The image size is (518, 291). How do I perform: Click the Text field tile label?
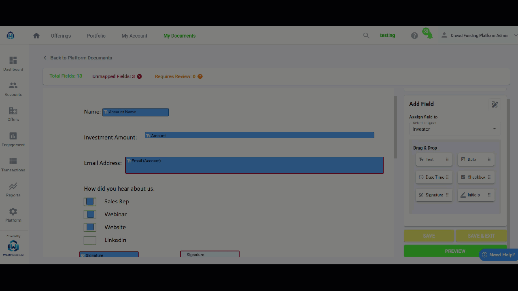click(x=429, y=160)
